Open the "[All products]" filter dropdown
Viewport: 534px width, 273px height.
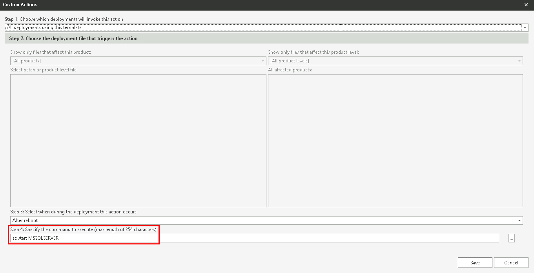tap(262, 61)
